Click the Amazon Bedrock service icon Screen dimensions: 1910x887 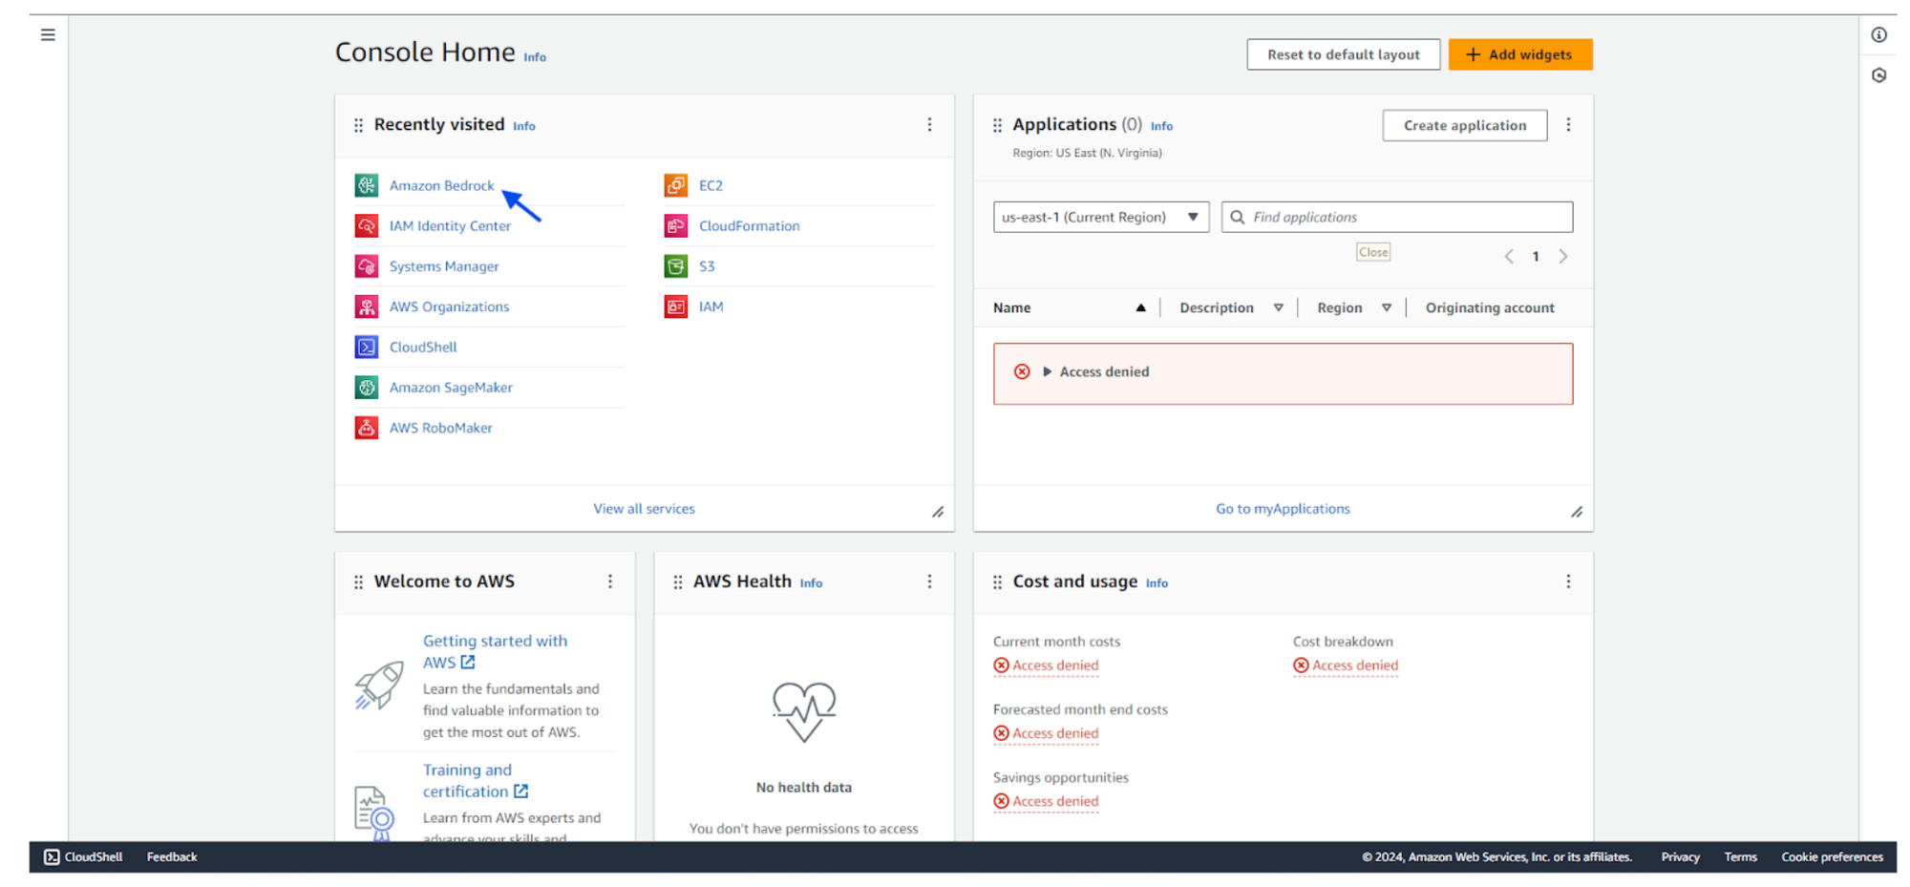[x=367, y=185]
